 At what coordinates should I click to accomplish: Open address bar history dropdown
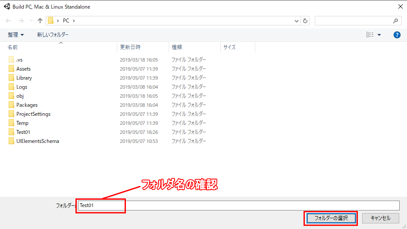(x=297, y=21)
